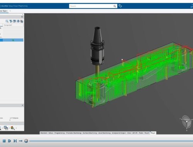Click the overlapping windows icon in lower panel

click(6, 128)
